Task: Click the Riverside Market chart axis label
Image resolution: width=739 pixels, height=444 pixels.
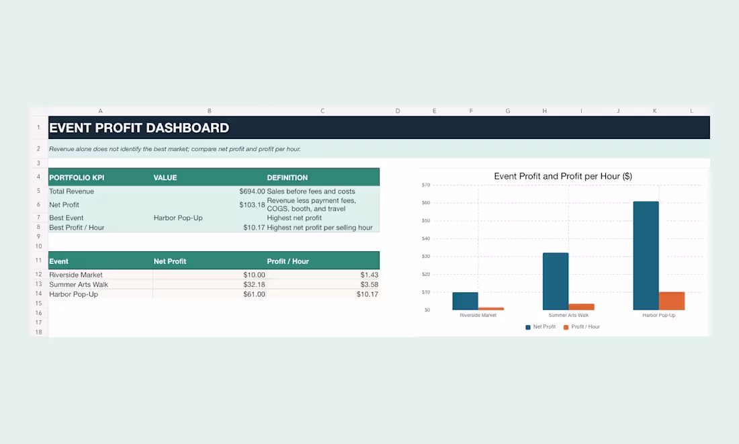Action: (x=478, y=315)
